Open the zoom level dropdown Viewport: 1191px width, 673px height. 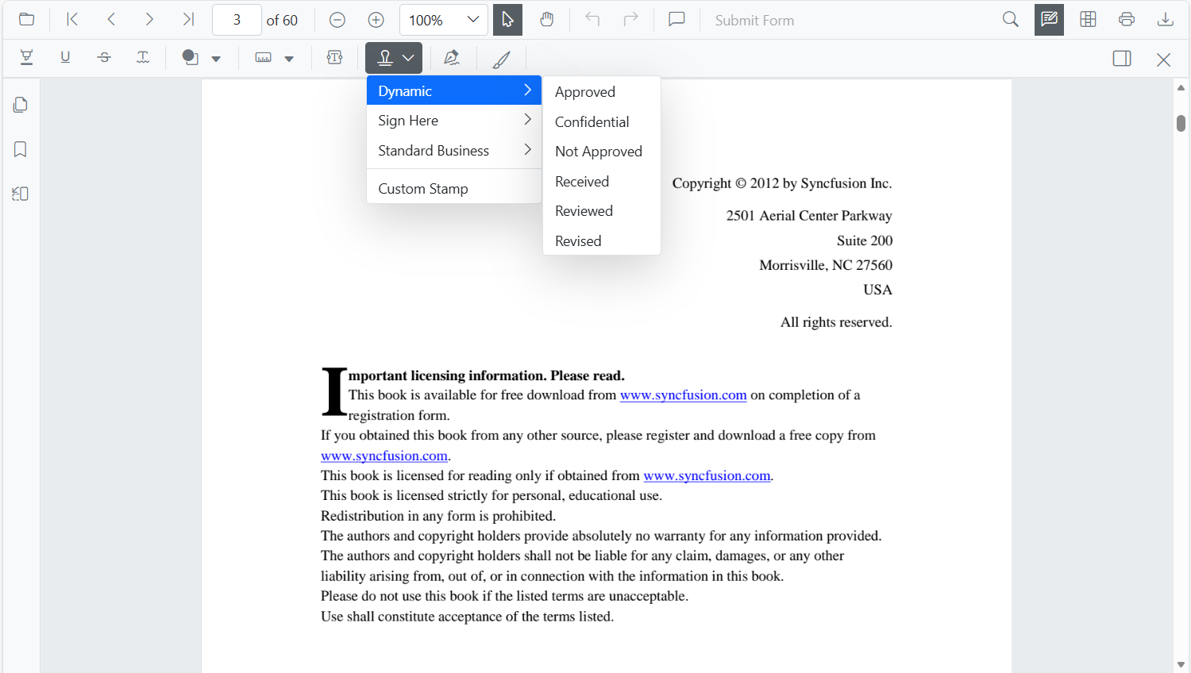click(474, 19)
